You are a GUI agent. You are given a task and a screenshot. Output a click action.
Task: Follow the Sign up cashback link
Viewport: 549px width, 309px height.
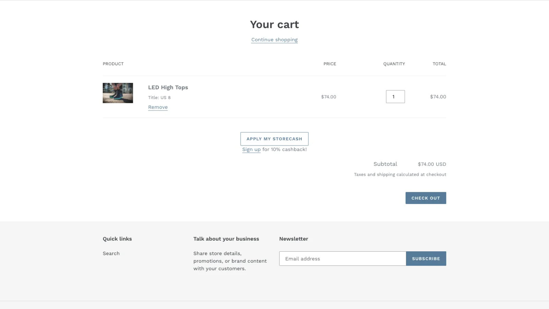pyautogui.click(x=252, y=149)
